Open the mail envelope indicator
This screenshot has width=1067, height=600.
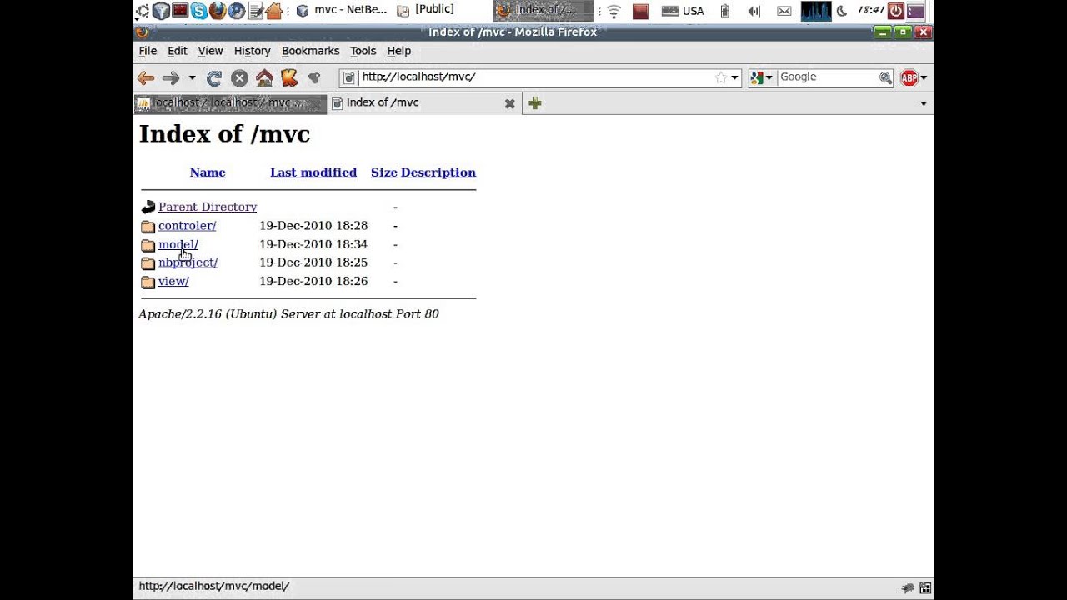[x=784, y=12]
